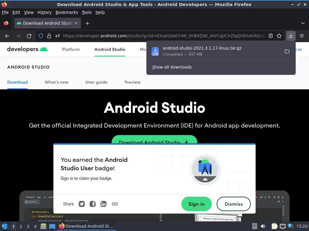Open volume speaker tray icon

tap(263, 226)
